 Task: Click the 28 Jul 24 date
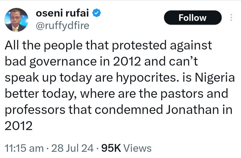pyautogui.click(x=73, y=148)
